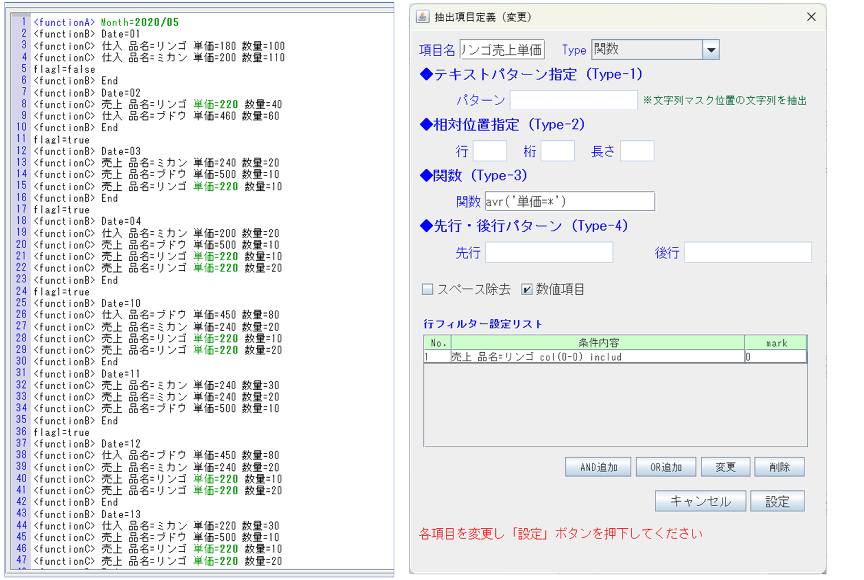This screenshot has width=864, height=580.
Task: Click line 5 flag1=false
Action: click(x=65, y=69)
